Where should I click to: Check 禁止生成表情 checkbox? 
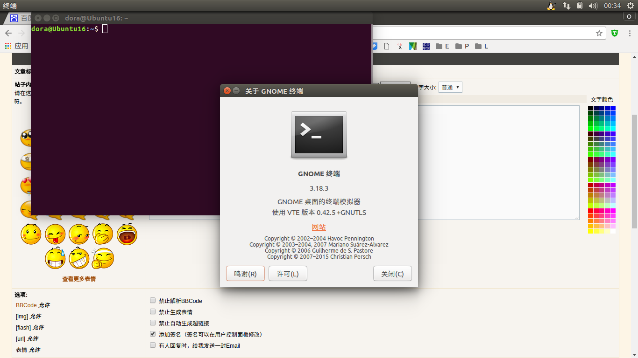click(153, 311)
